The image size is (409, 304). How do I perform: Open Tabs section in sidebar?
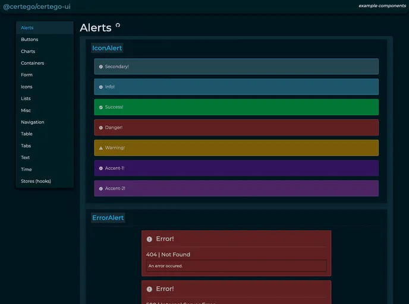tap(45, 146)
